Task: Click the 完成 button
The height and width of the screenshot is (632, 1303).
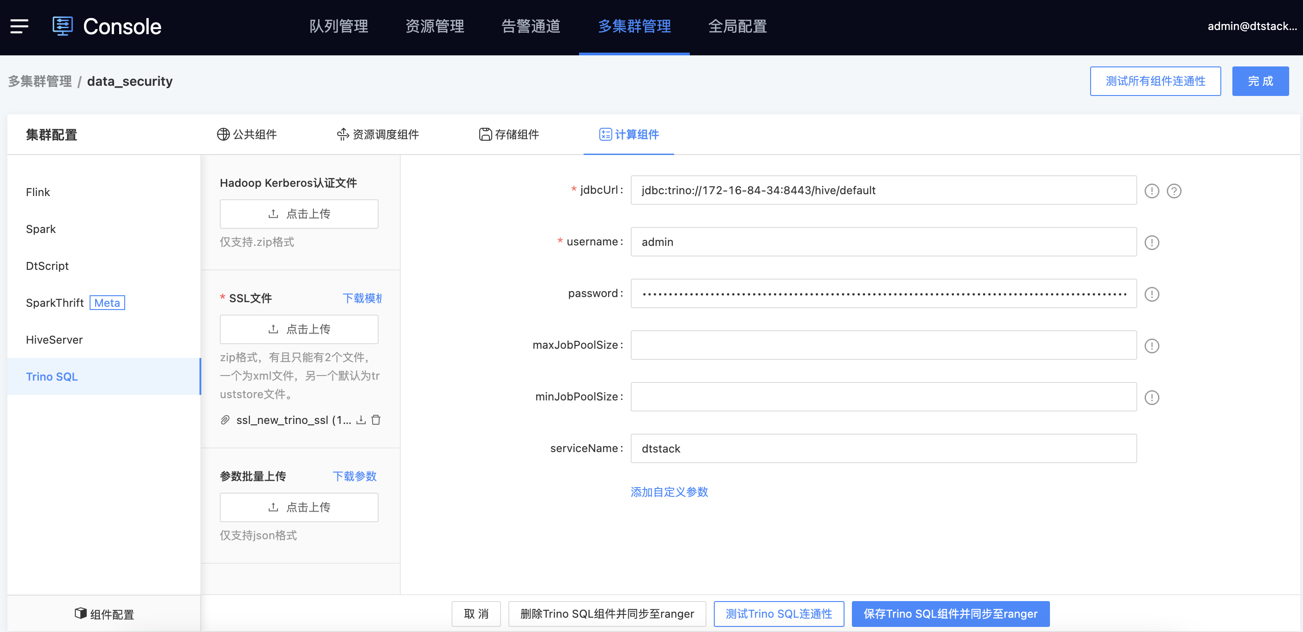Action: 1260,81
